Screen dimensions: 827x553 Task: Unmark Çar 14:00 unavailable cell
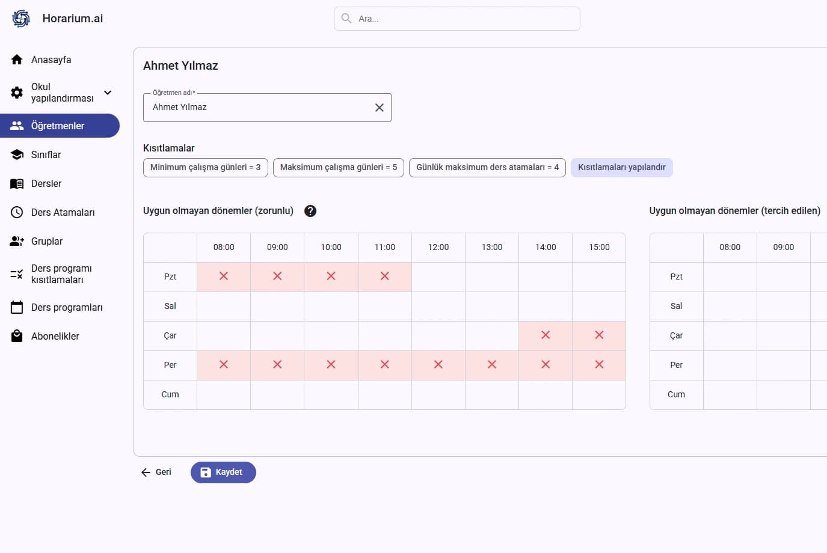(546, 335)
